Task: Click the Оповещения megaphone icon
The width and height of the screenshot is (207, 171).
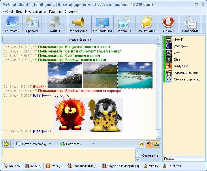Action: (x=78, y=22)
